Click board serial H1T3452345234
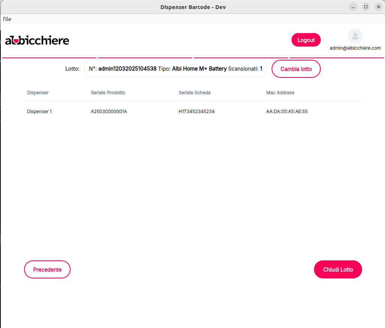385x328 pixels. click(196, 112)
